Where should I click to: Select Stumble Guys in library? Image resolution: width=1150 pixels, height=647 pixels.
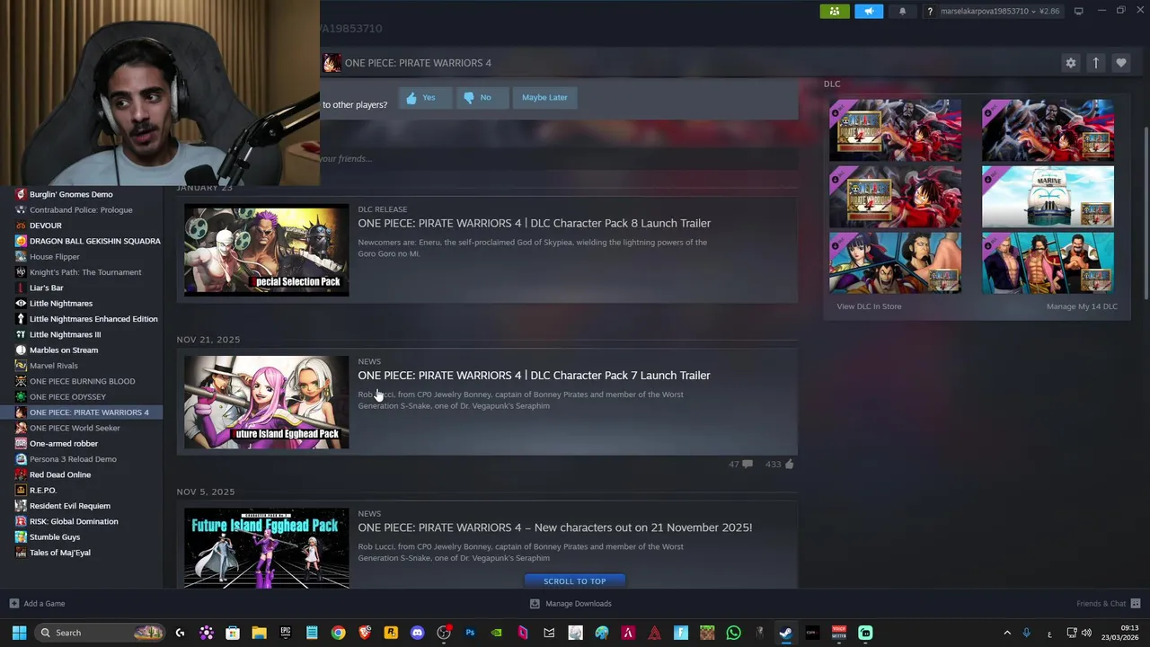[x=55, y=537]
